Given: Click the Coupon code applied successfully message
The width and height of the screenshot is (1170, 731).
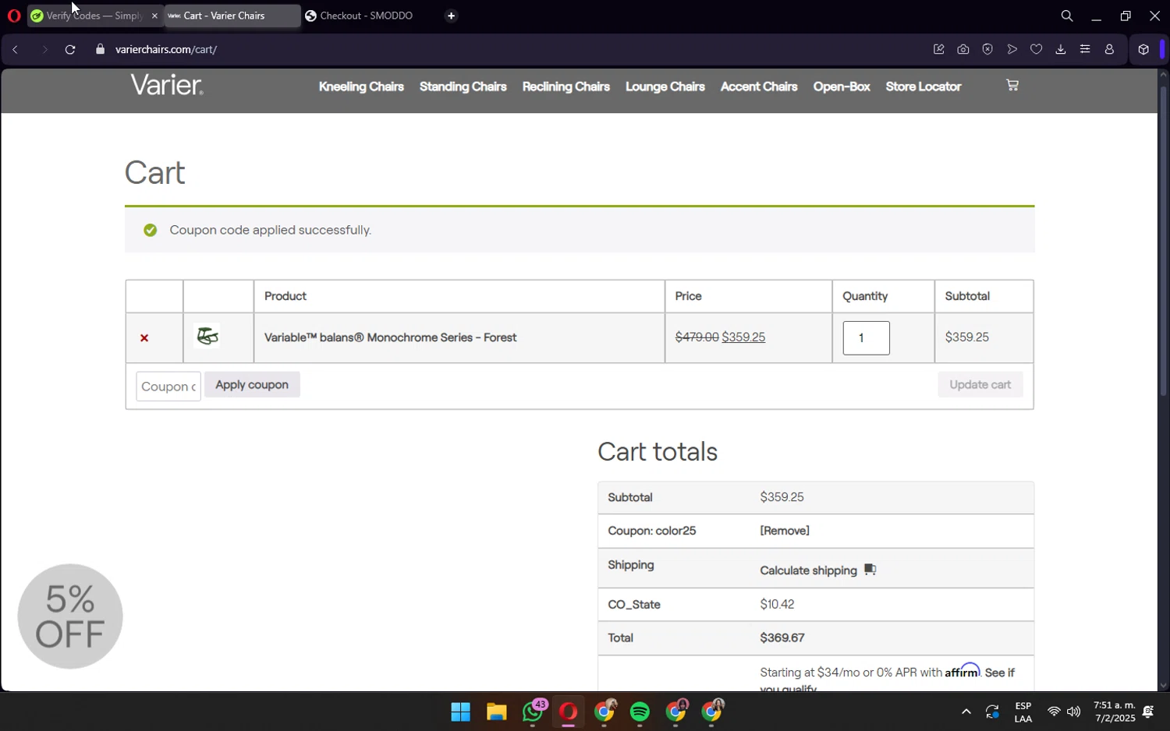Looking at the screenshot, I should [x=270, y=230].
